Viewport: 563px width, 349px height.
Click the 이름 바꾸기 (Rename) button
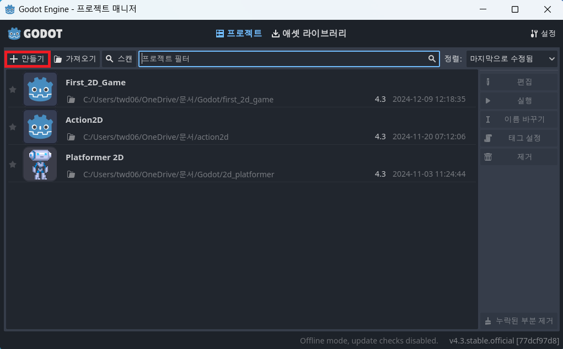tap(519, 119)
